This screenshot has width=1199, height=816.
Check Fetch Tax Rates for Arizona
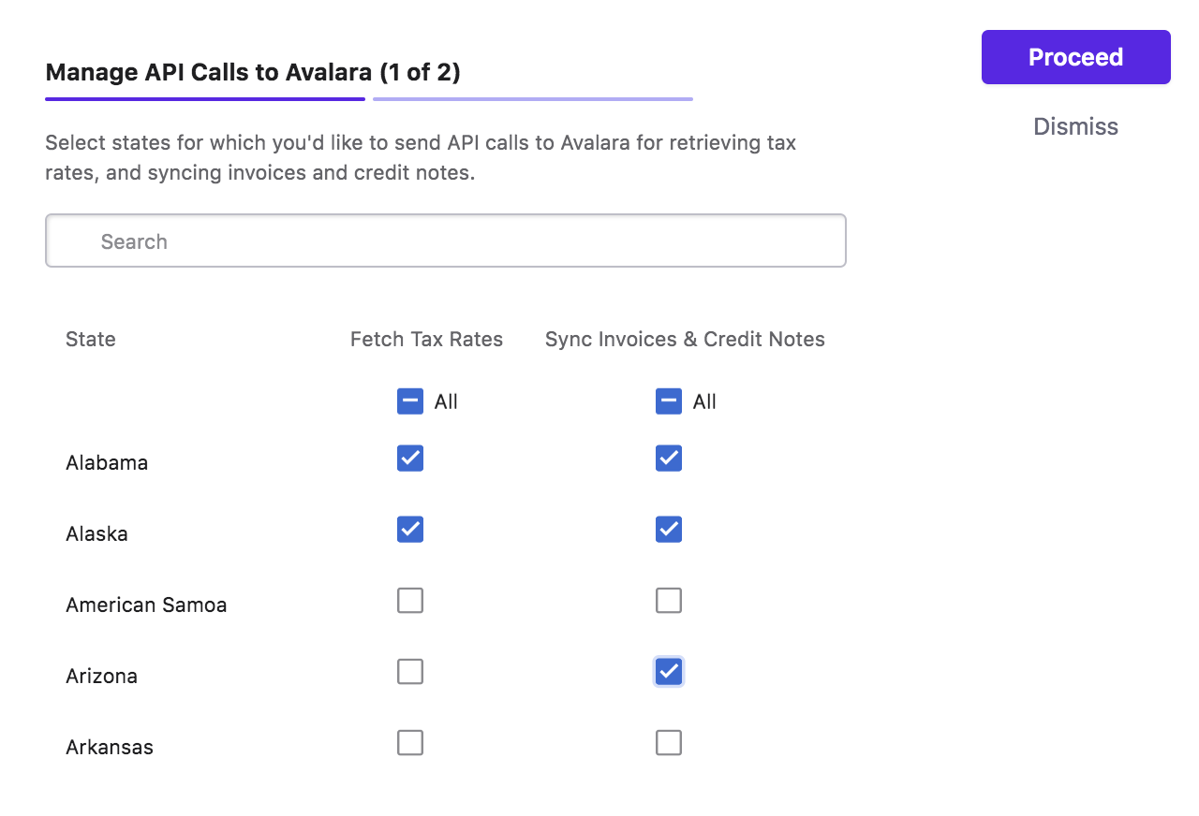(x=410, y=672)
